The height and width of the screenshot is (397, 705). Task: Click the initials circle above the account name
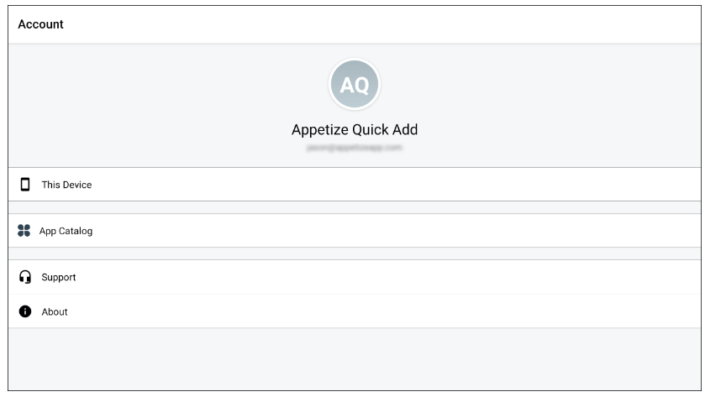pyautogui.click(x=354, y=85)
